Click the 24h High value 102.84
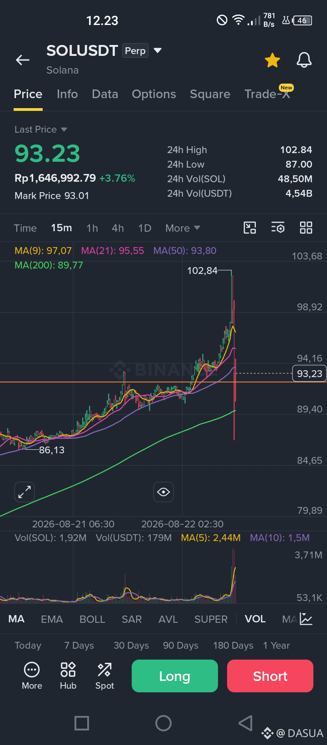The image size is (327, 745). tap(296, 150)
